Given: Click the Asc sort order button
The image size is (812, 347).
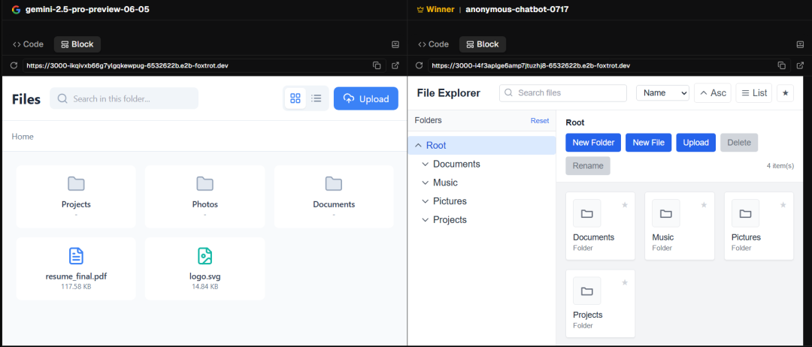Looking at the screenshot, I should coord(713,93).
